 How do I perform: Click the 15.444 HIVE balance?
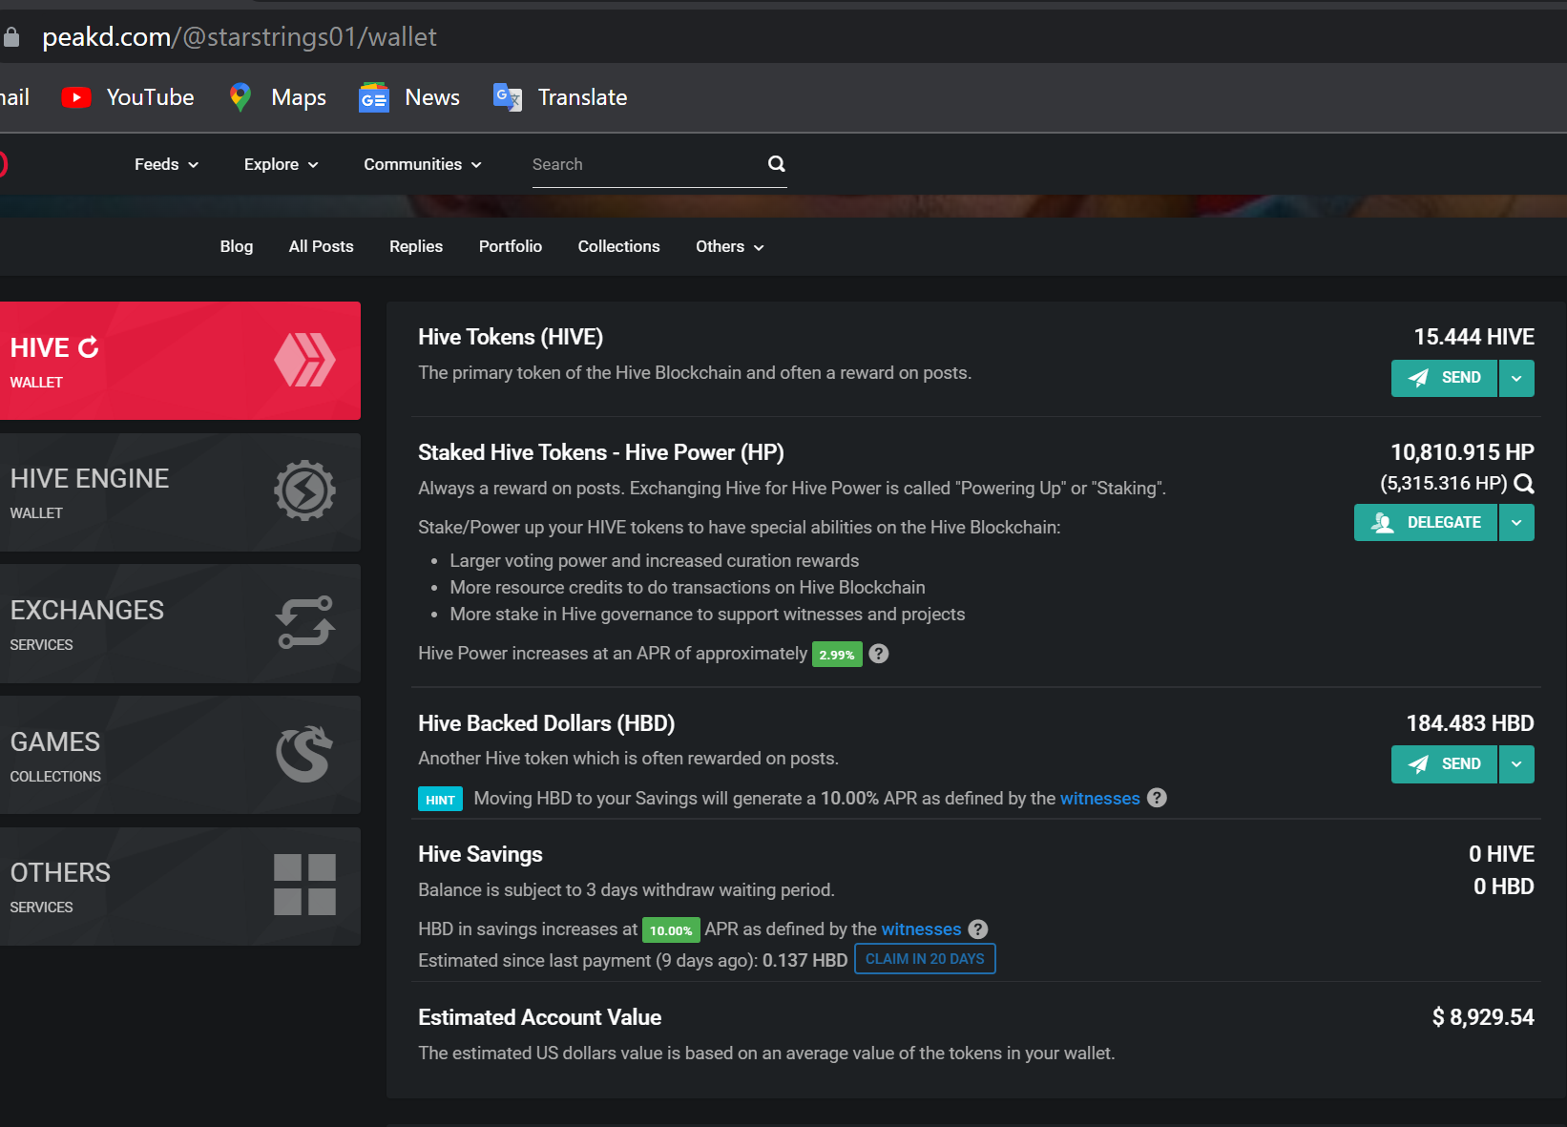click(x=1473, y=337)
